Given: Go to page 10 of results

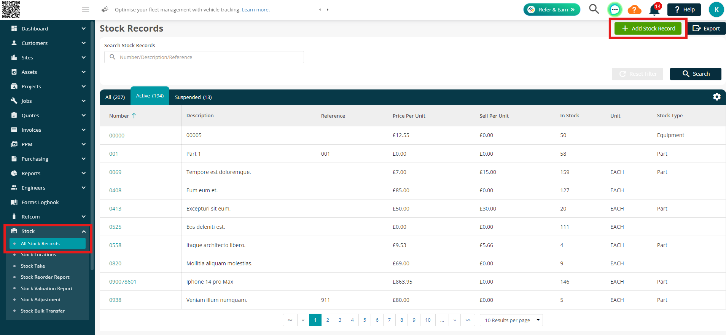Looking at the screenshot, I should tap(428, 320).
